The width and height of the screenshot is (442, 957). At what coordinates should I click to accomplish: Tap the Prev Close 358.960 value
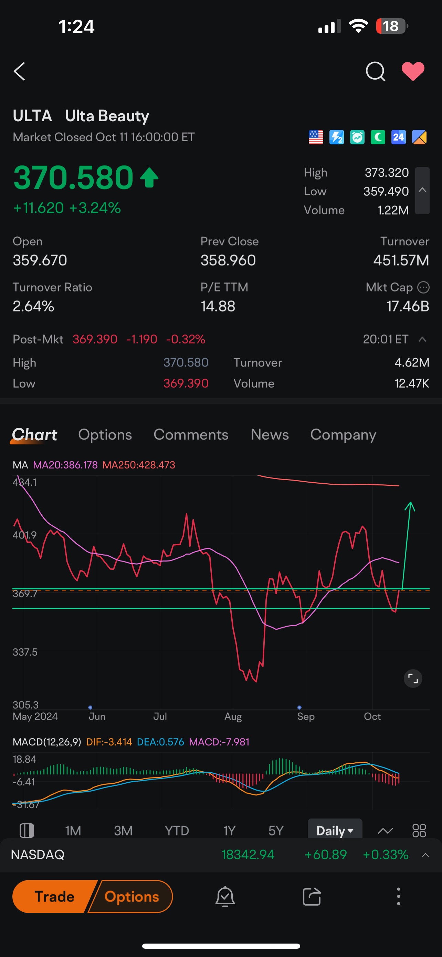(228, 260)
